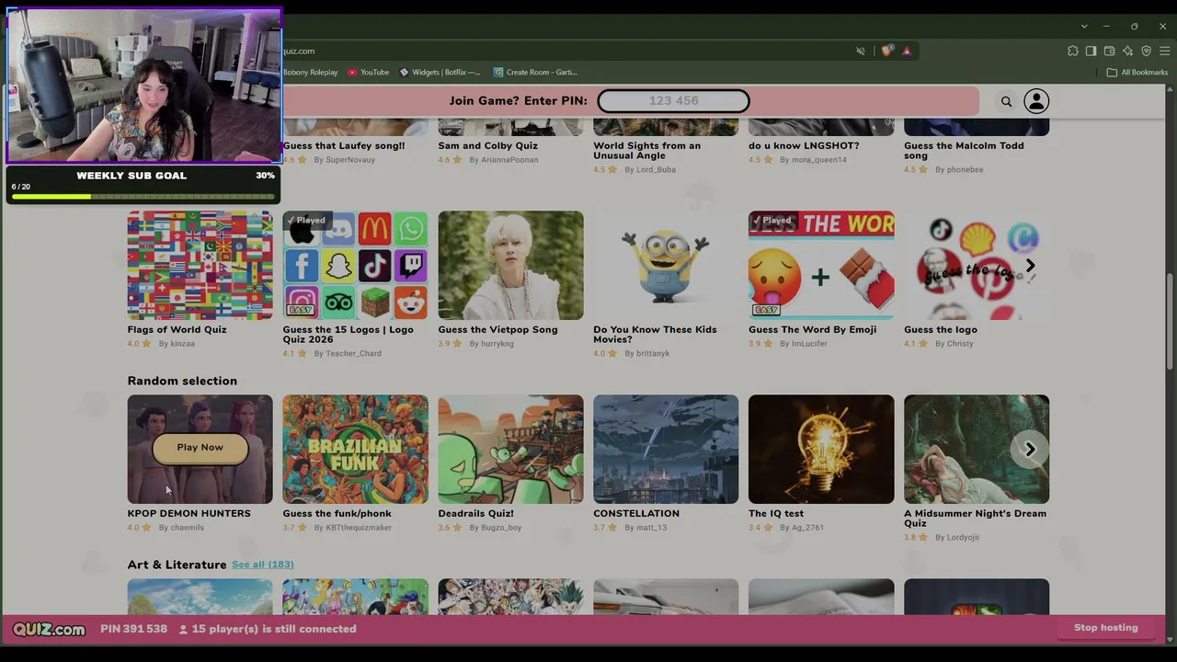The width and height of the screenshot is (1177, 662).
Task: Open the Brazilian Funk quiz thumbnail
Action: coord(355,450)
